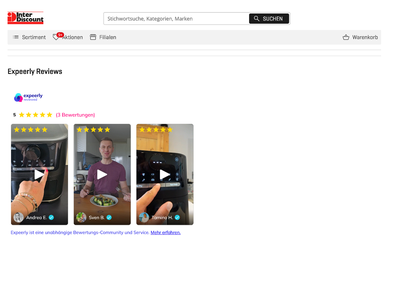Click the star rating on Sven B.'s video
Image resolution: width=394 pixels, height=281 pixels.
(x=93, y=130)
